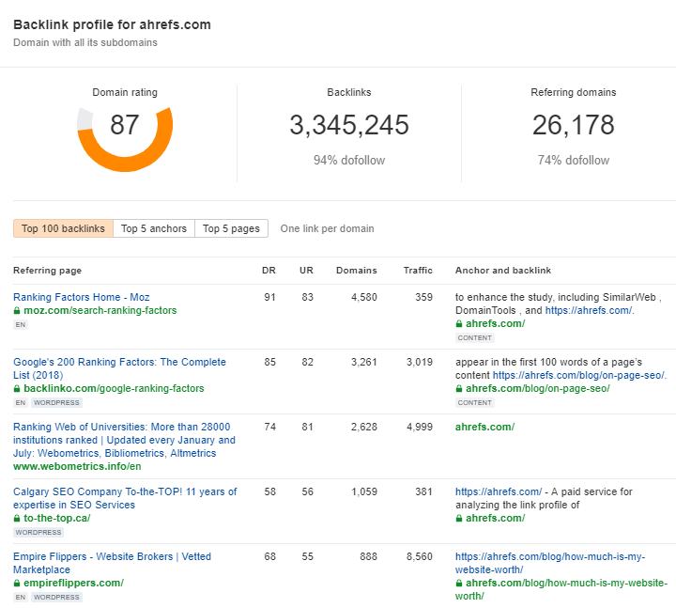Open backlinko.com/google-ranking-factors URL

point(114,388)
